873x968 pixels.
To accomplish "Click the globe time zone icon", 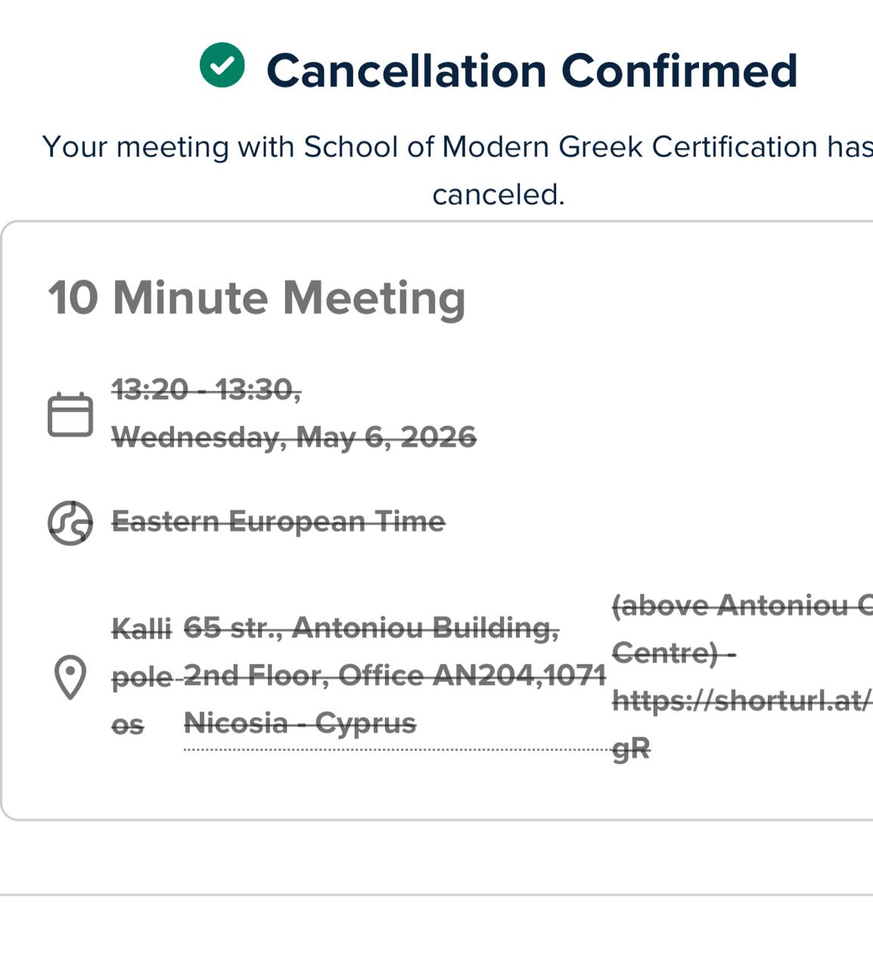I will tap(70, 523).
